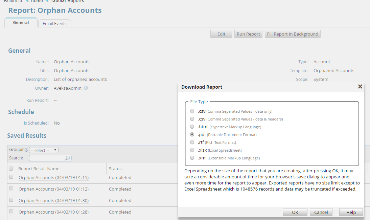Switch to the Email Events tab

54,24
